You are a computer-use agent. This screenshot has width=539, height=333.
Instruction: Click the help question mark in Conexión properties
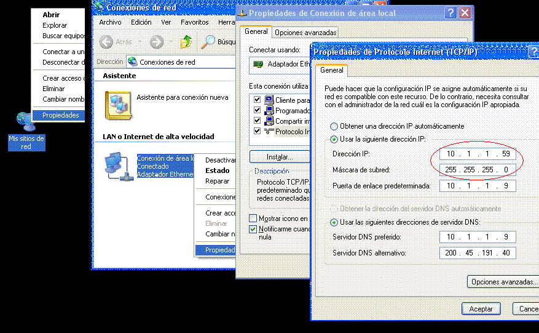[451, 12]
